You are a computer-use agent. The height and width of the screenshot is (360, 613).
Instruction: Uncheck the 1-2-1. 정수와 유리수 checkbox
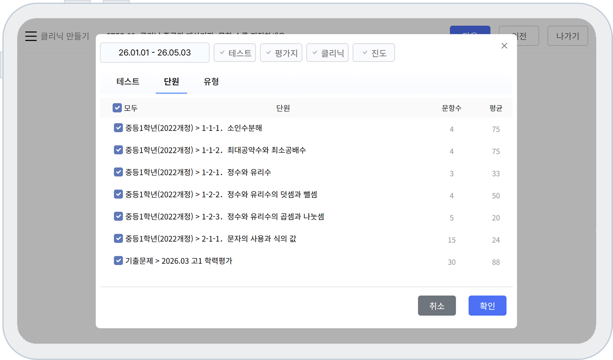(x=119, y=172)
